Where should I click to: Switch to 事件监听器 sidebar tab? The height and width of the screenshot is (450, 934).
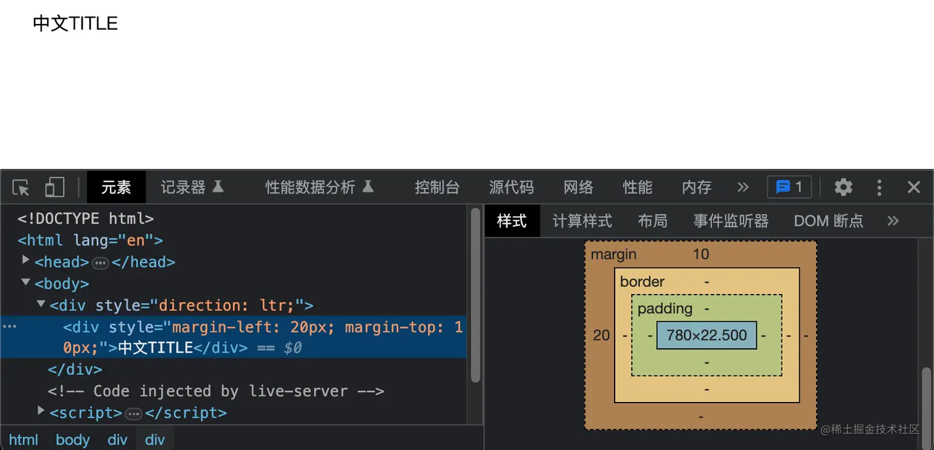click(731, 221)
